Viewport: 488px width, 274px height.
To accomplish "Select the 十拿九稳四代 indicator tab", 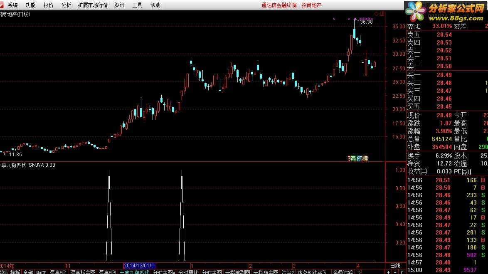I will click(134, 272).
